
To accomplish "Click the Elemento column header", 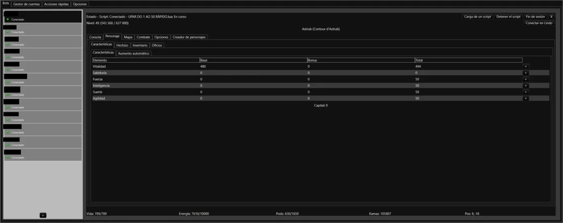I will (146, 60).
